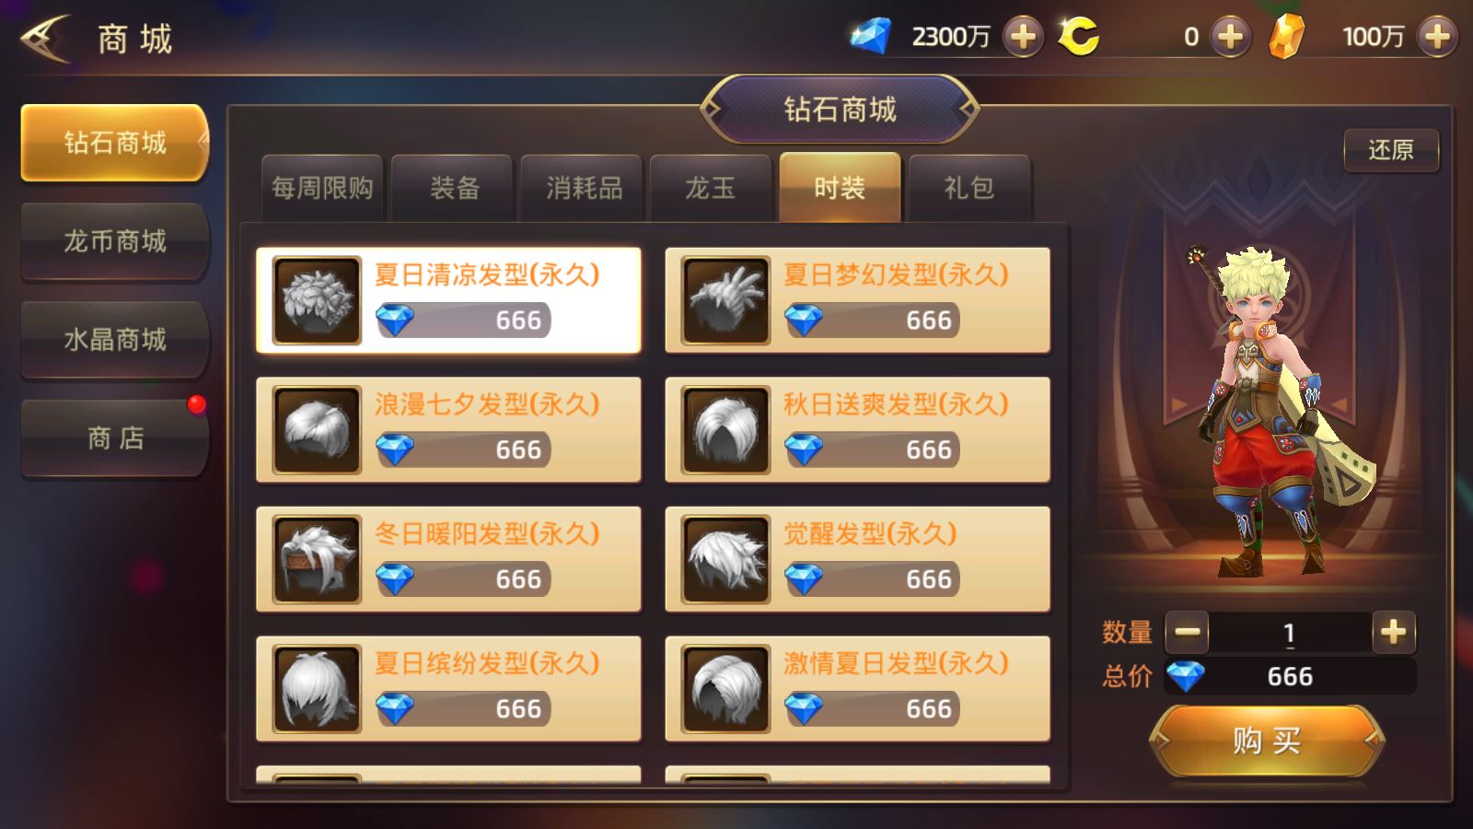The image size is (1473, 829).
Task: Open the 礼包 tab
Action: (x=969, y=188)
